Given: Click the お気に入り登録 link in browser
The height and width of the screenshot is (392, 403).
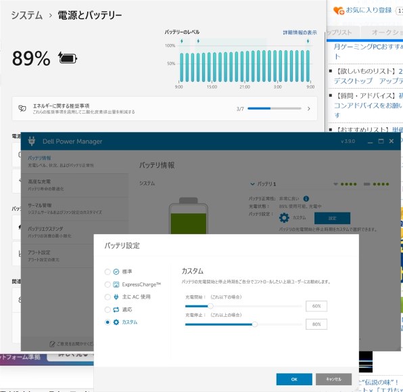Looking at the screenshot, I should [x=369, y=10].
